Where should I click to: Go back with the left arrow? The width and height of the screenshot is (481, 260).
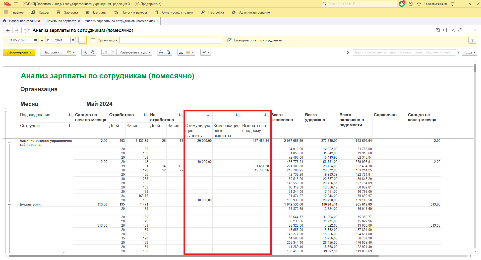(8, 30)
